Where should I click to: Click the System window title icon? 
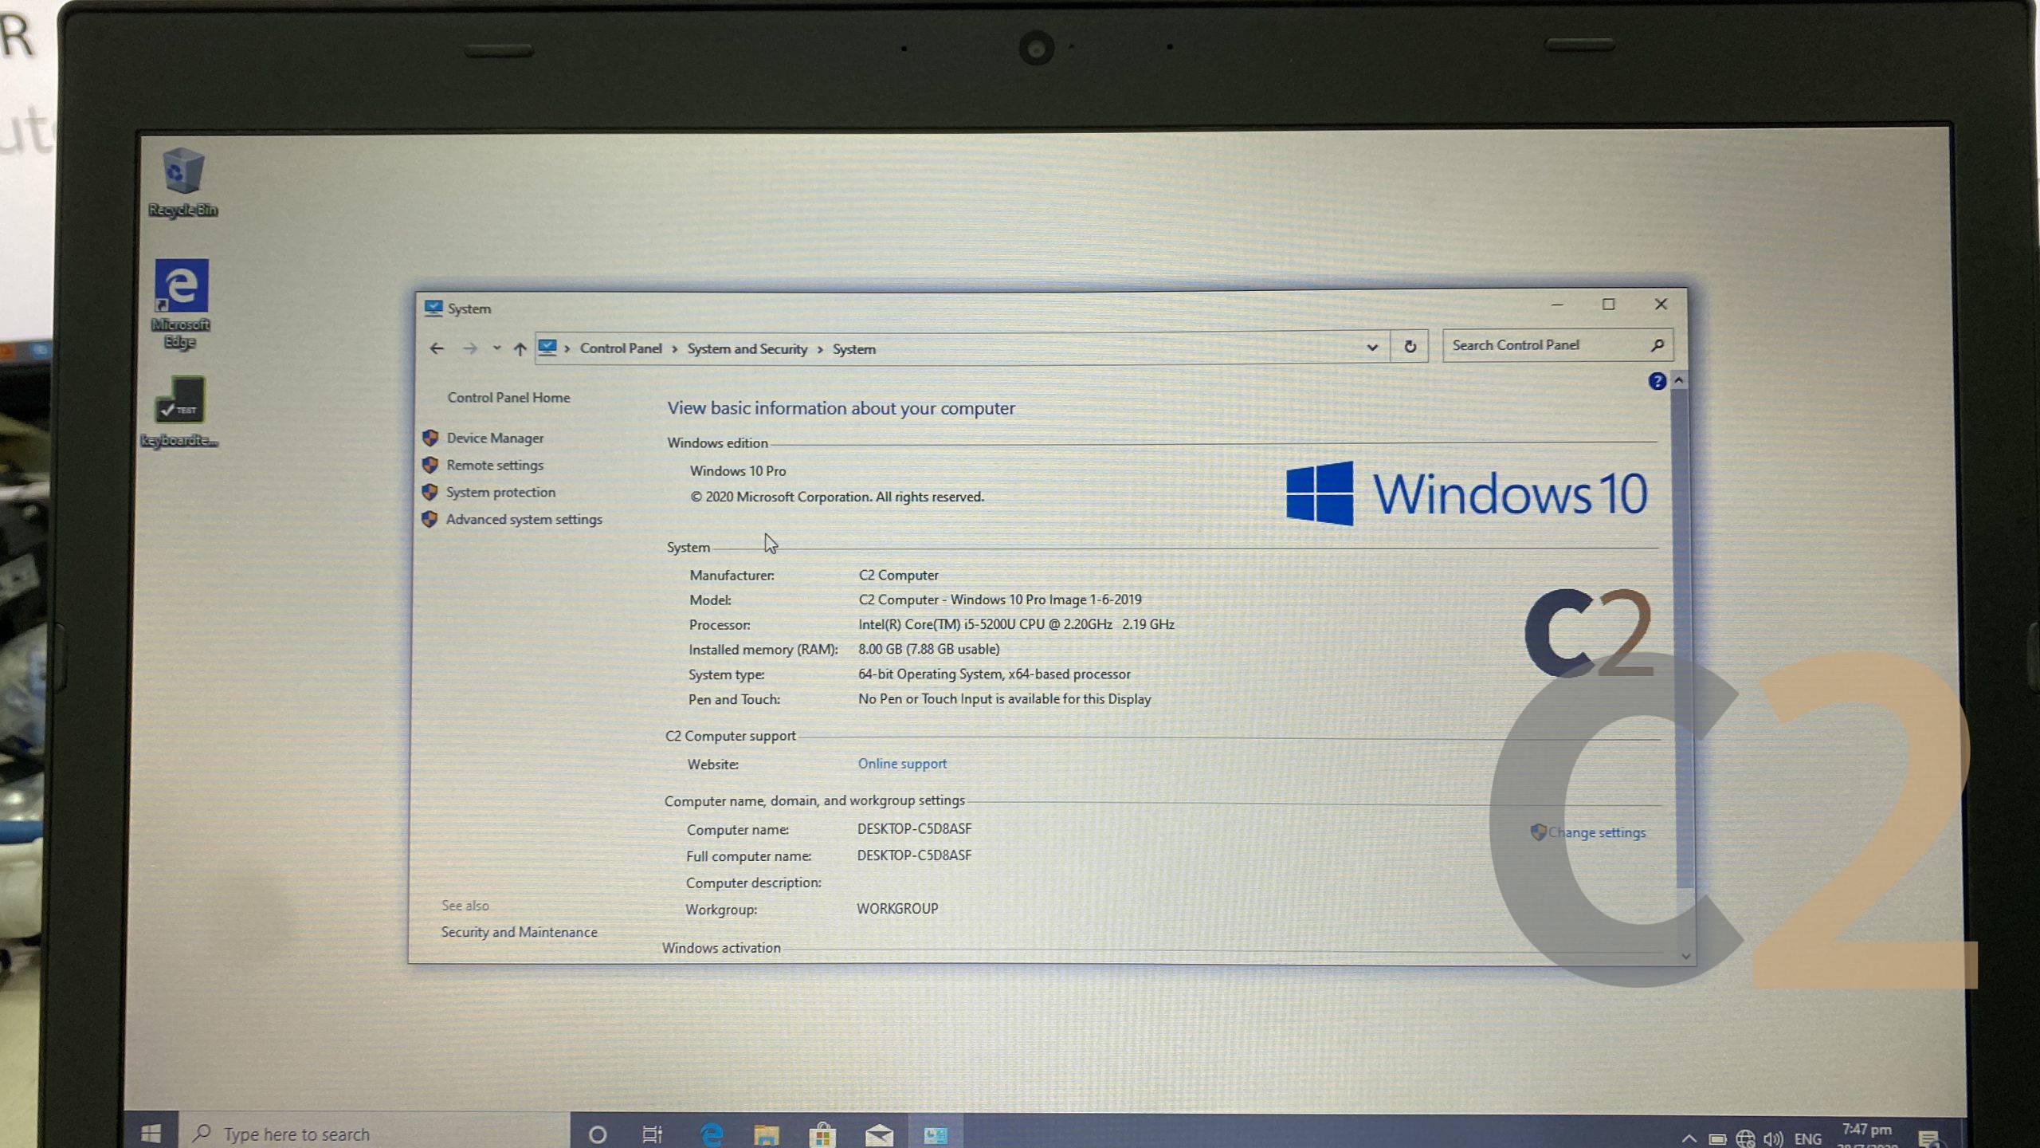coord(433,309)
